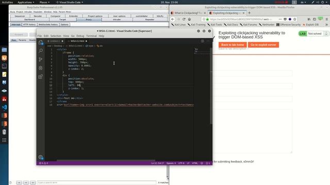The height and width of the screenshot is (185, 330).
Task: Toggle the Firefox sidebar icon
Action: [315, 19]
